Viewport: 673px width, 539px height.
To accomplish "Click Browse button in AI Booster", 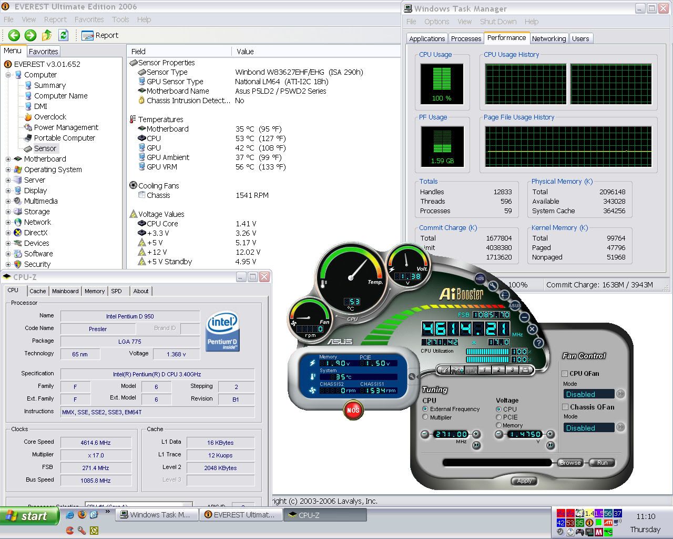I will click(x=570, y=463).
